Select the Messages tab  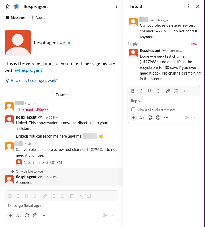(x=15, y=17)
